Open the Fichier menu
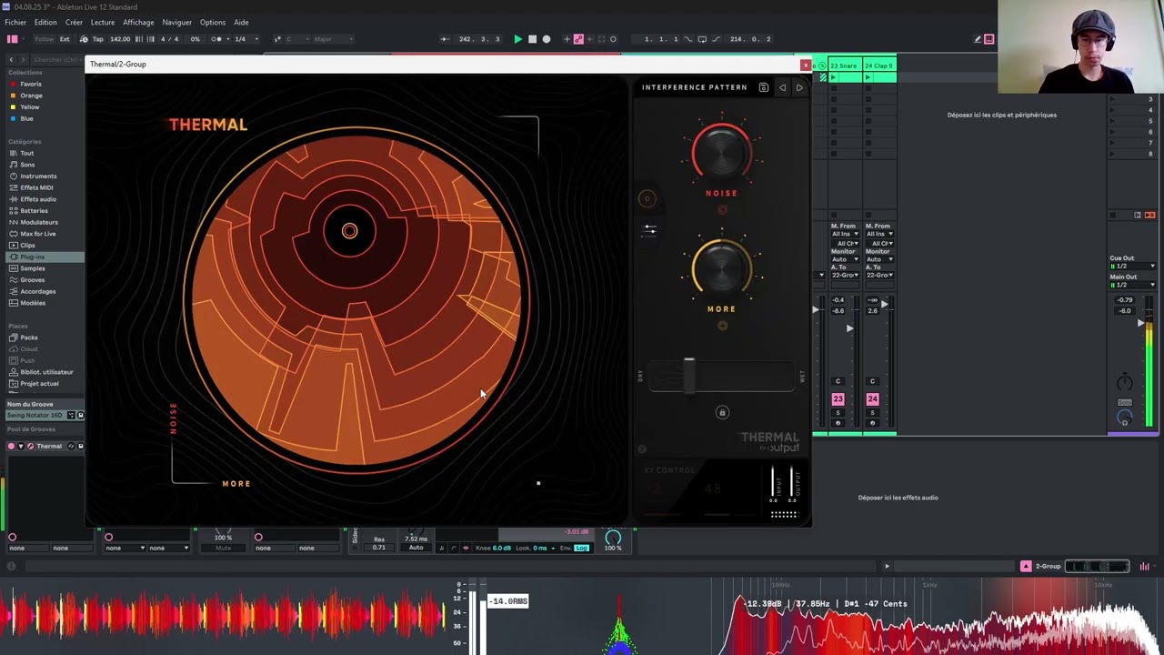Viewport: 1164px width, 655px height. (x=15, y=22)
